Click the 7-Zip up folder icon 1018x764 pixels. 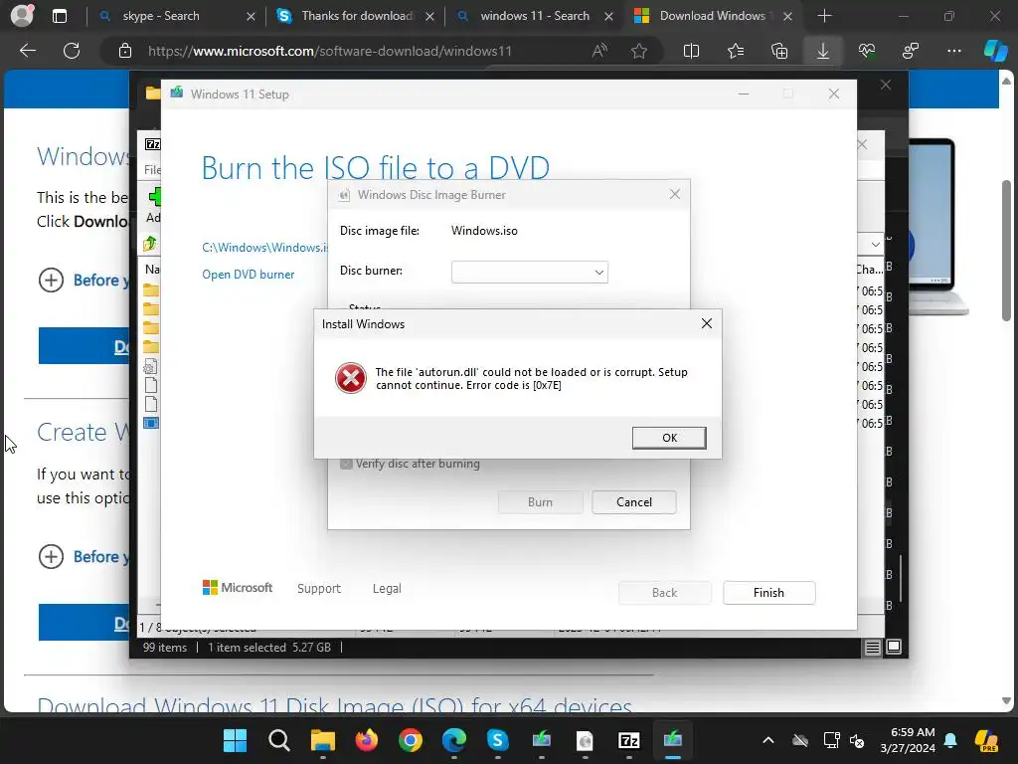(x=150, y=244)
